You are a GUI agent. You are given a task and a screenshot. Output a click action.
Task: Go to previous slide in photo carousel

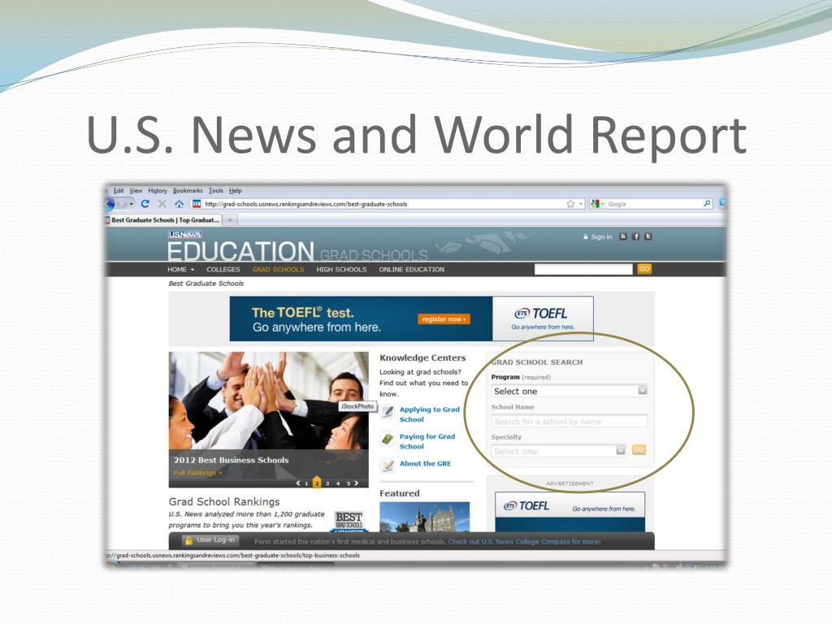pos(298,483)
